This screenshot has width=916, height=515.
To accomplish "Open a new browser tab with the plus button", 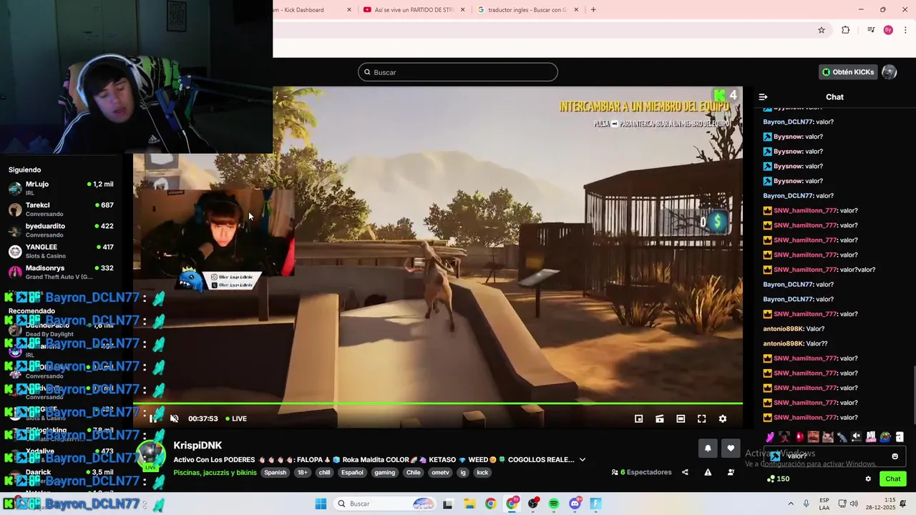I will click(593, 10).
